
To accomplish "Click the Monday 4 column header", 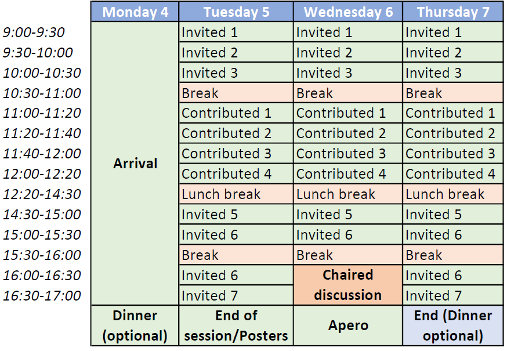I will 135,12.
